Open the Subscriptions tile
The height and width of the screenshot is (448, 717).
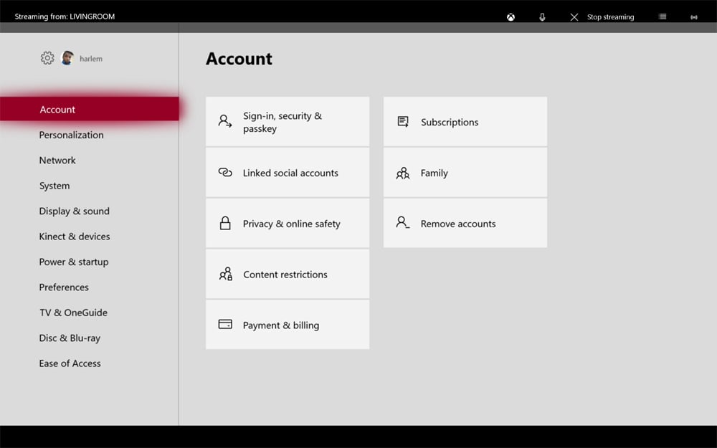[465, 122]
